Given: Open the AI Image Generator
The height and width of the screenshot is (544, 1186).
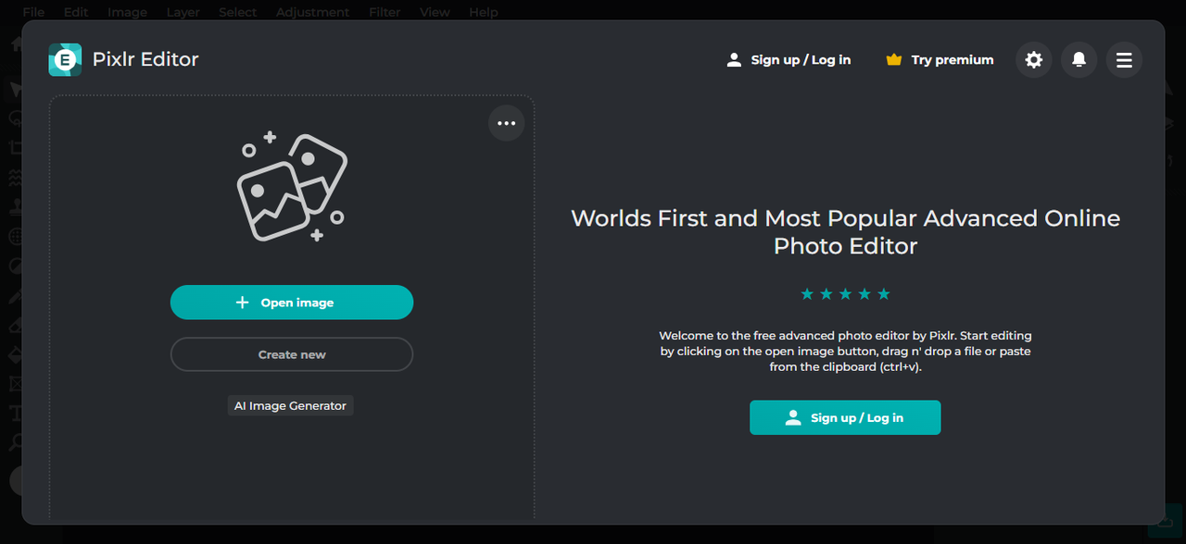Looking at the screenshot, I should [x=290, y=406].
